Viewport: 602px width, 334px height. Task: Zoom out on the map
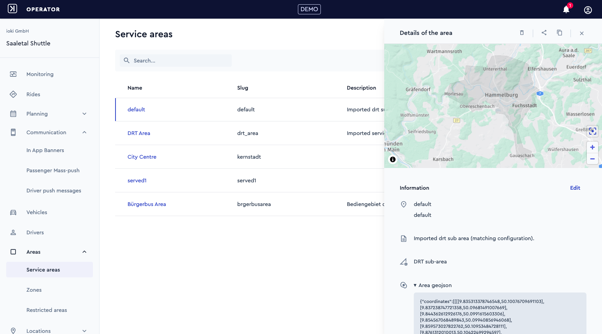coord(592,159)
